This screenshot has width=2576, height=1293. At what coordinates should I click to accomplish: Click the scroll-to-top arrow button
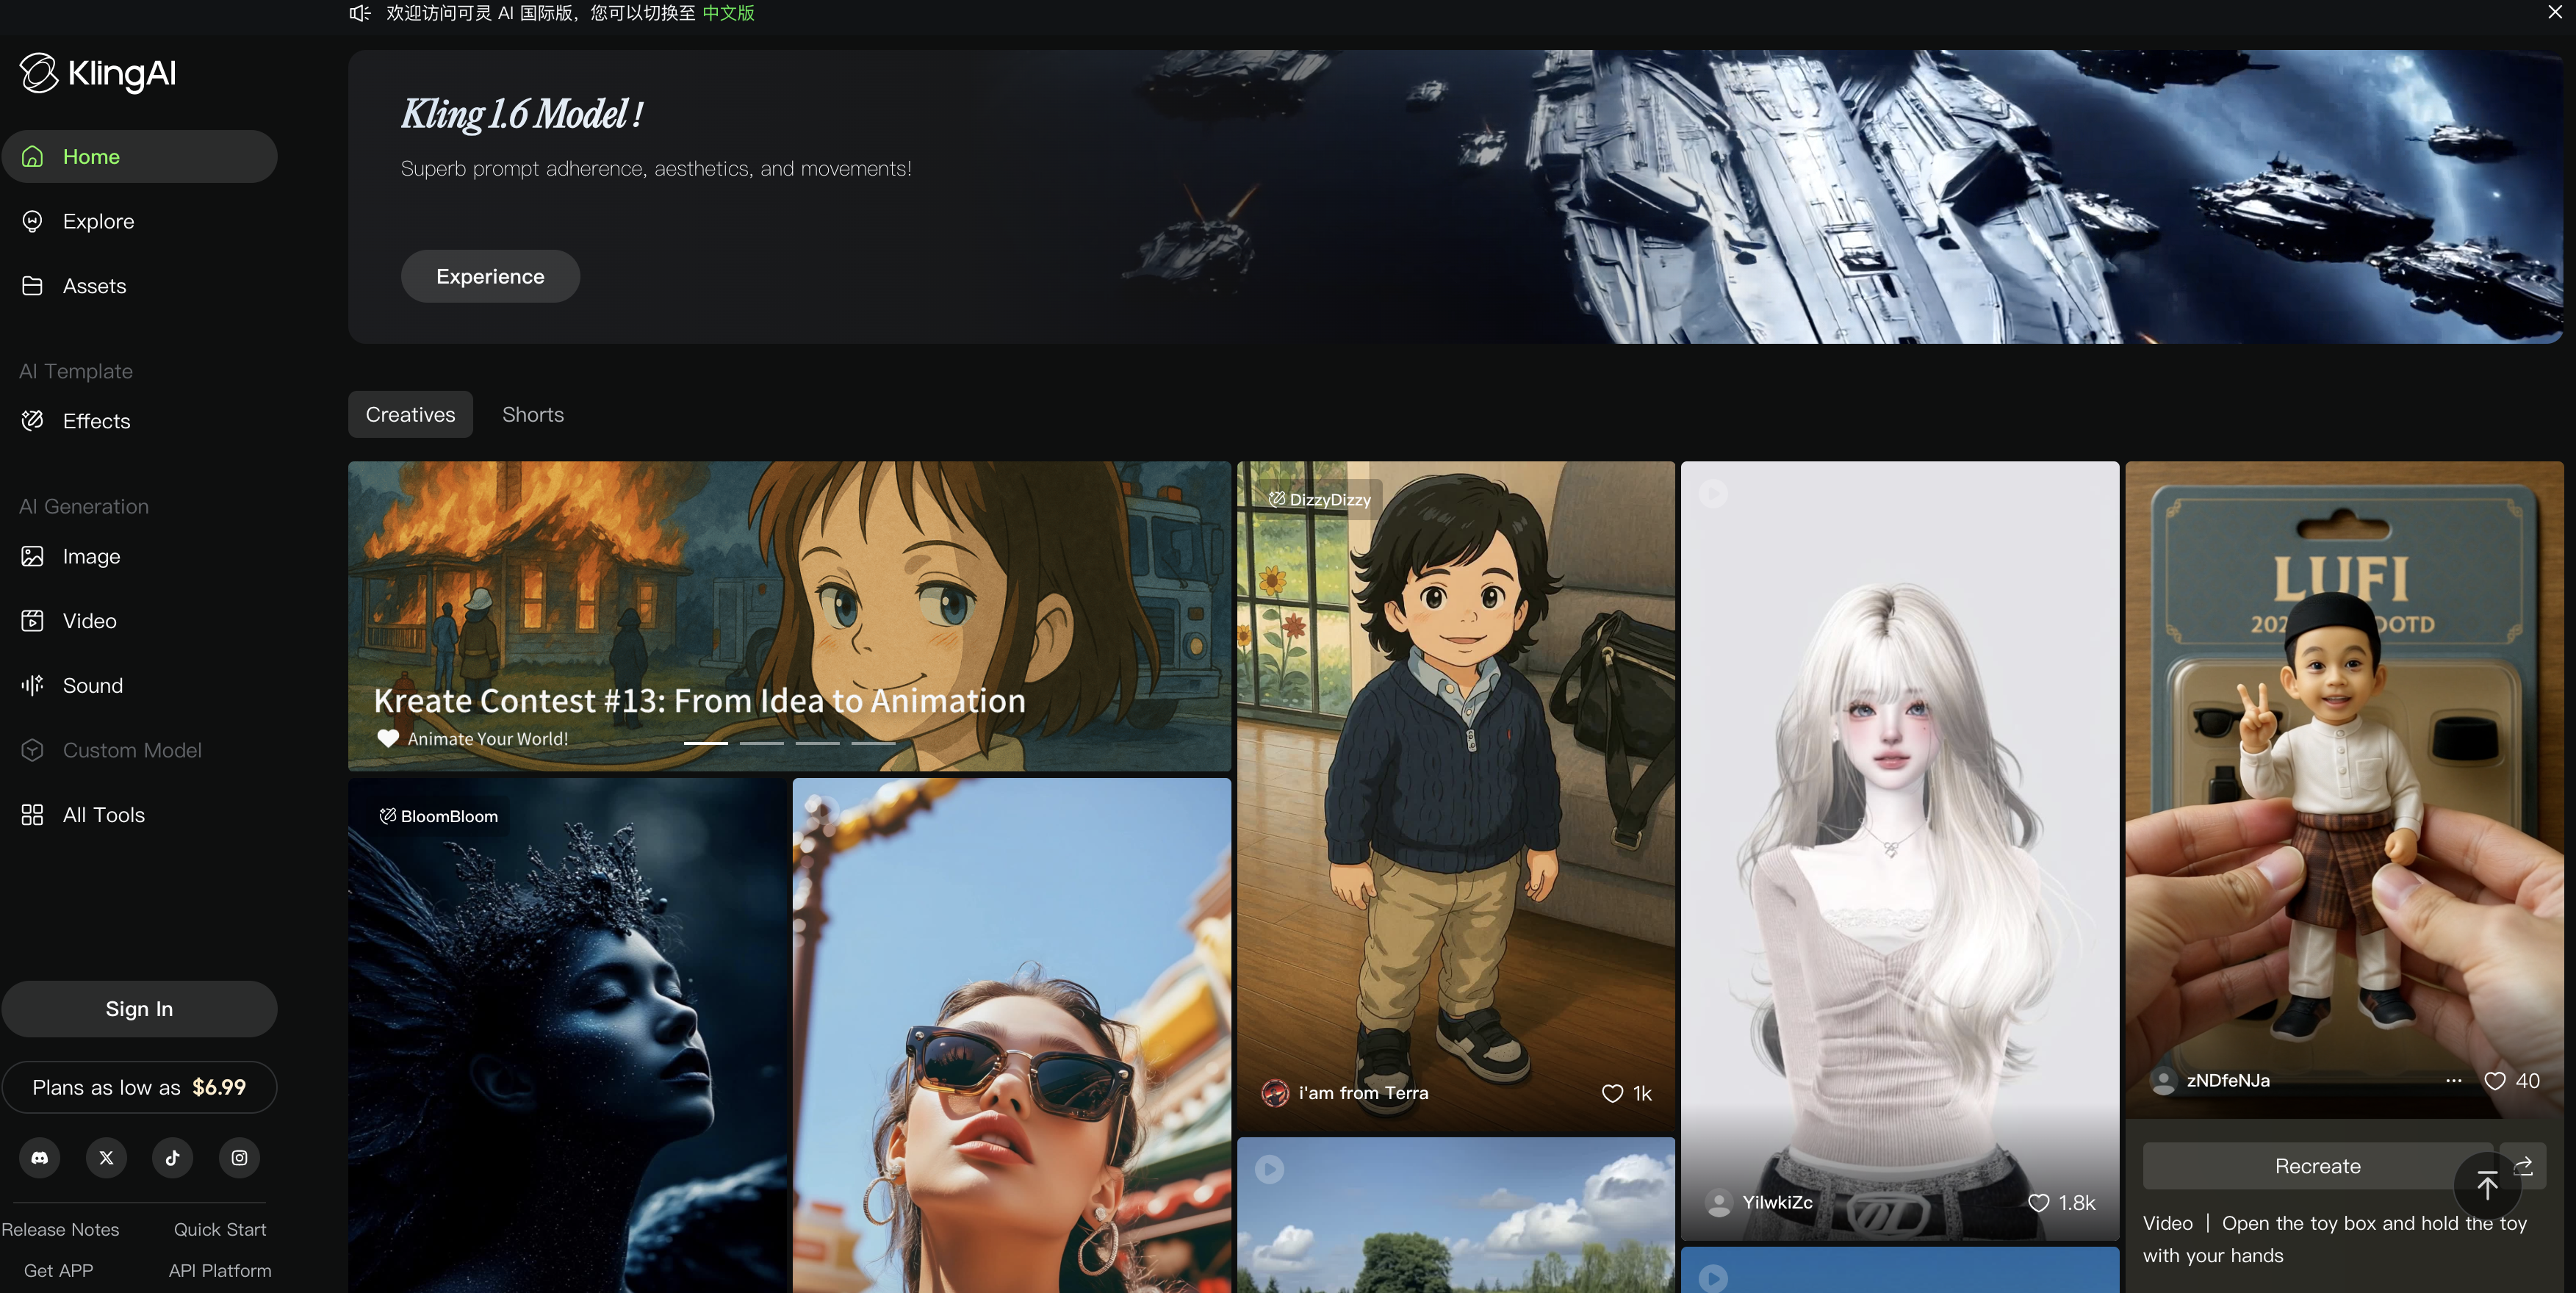point(2487,1186)
